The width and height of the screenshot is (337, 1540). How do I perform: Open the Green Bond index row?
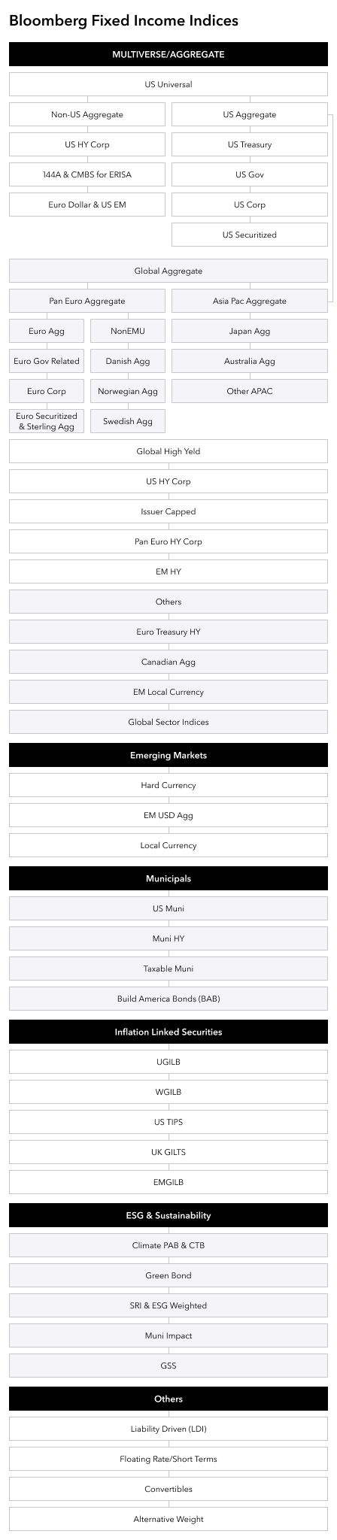[x=168, y=1275]
